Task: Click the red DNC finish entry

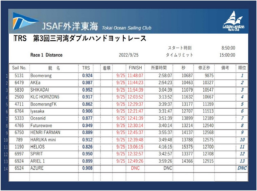Action: [135, 168]
